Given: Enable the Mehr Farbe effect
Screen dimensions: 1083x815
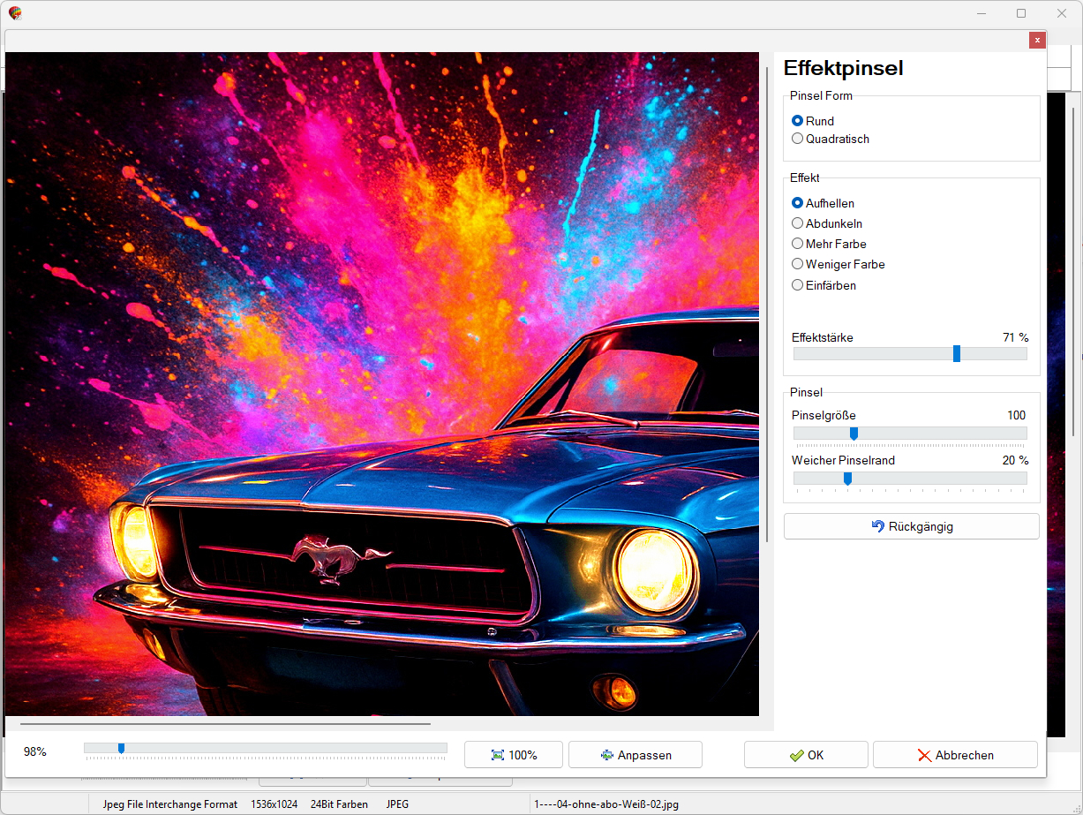Looking at the screenshot, I should tap(798, 244).
